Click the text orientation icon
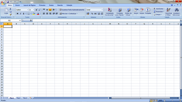Screen dimensions: 182x102 pos(54,10)
